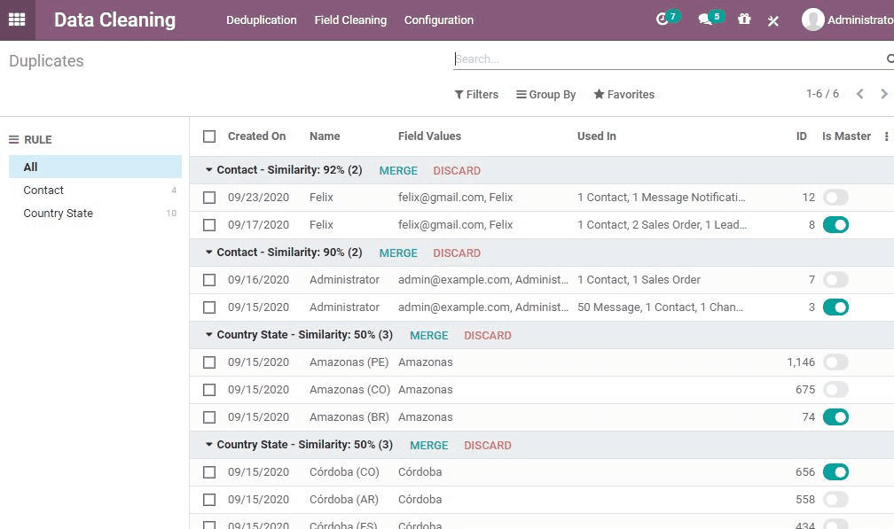The width and height of the screenshot is (894, 529).
Task: Merge the Contact Similarity 90% group
Action: point(398,253)
